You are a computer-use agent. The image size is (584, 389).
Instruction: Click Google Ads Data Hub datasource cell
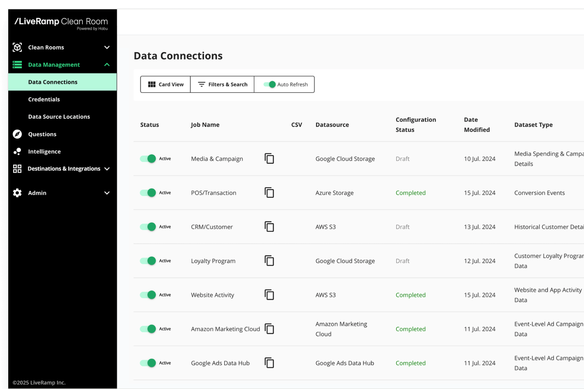point(345,363)
